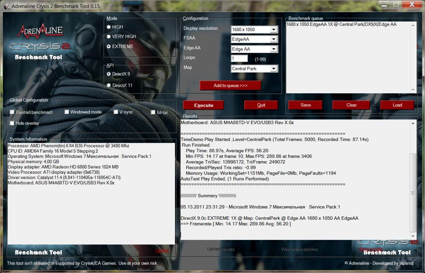Select the HIGH mode radio button
This screenshot has width=425, height=273.
(x=109, y=27)
